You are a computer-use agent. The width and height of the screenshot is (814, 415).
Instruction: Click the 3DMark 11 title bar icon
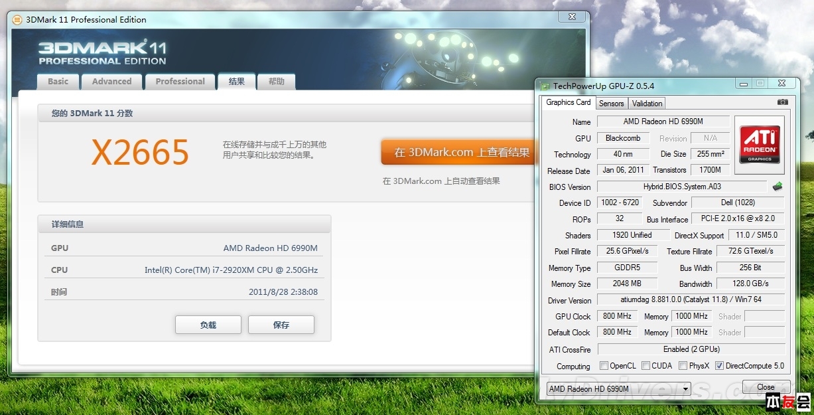(17, 19)
